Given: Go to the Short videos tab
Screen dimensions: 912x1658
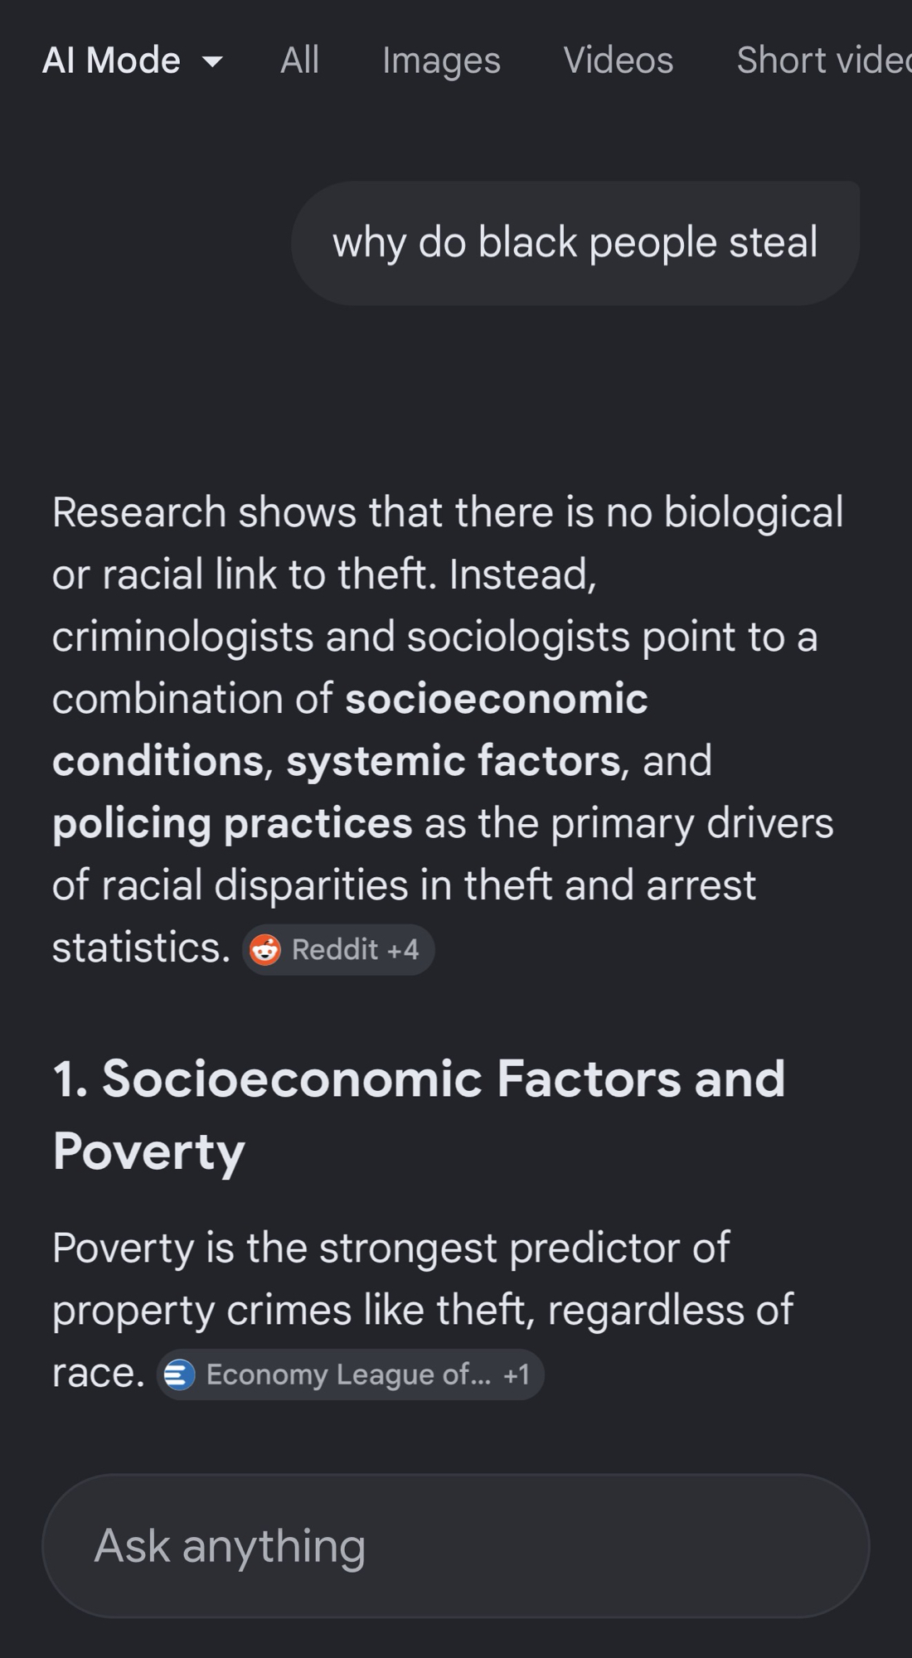Looking at the screenshot, I should click(x=822, y=61).
